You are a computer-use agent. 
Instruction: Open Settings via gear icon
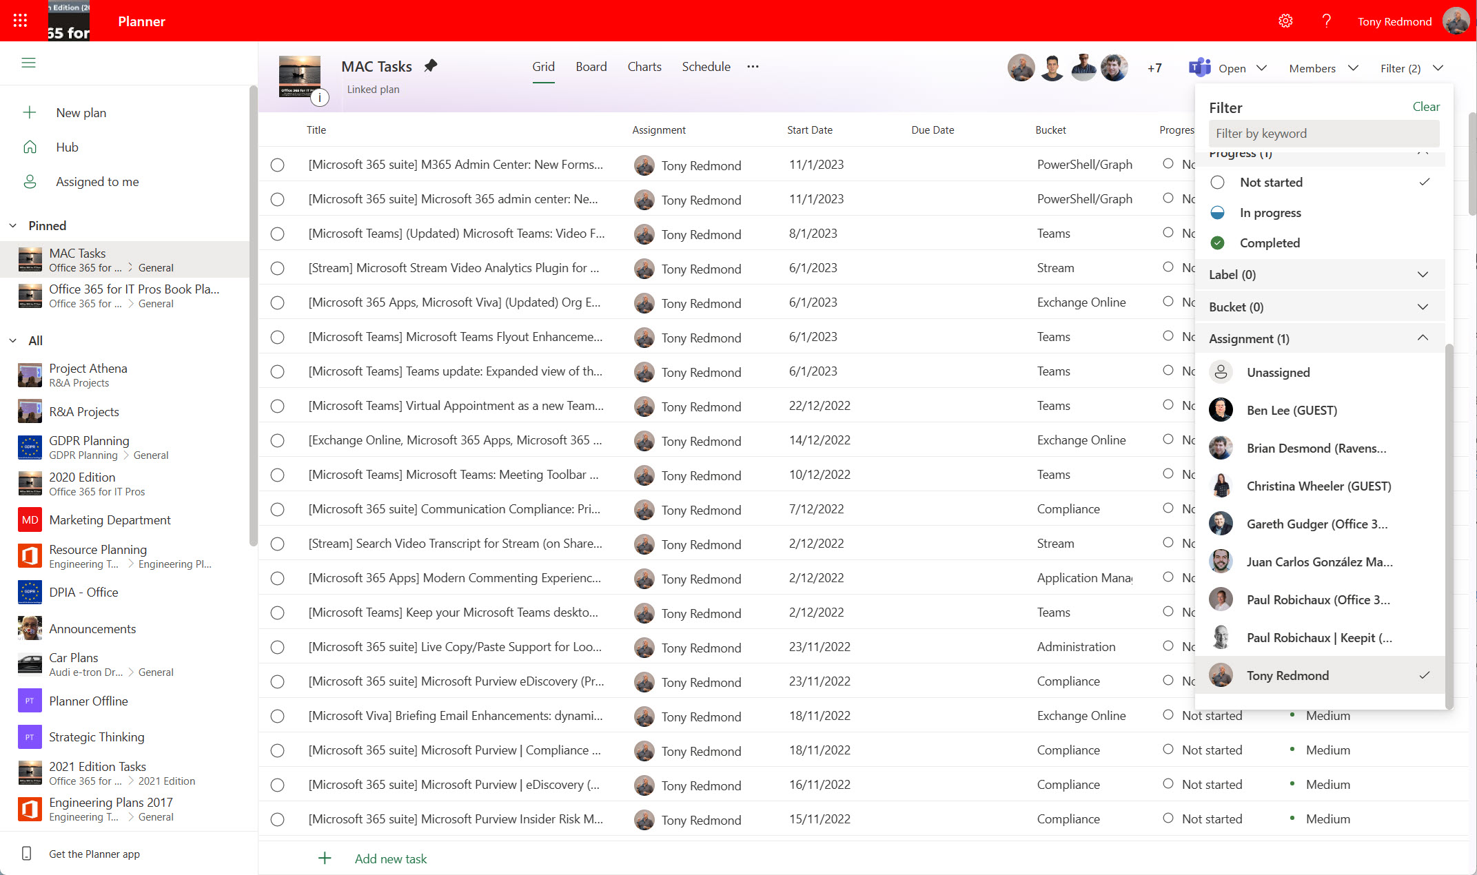[1285, 21]
